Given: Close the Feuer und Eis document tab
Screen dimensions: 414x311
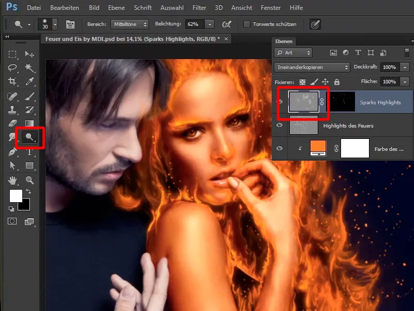Looking at the screenshot, I should (226, 38).
